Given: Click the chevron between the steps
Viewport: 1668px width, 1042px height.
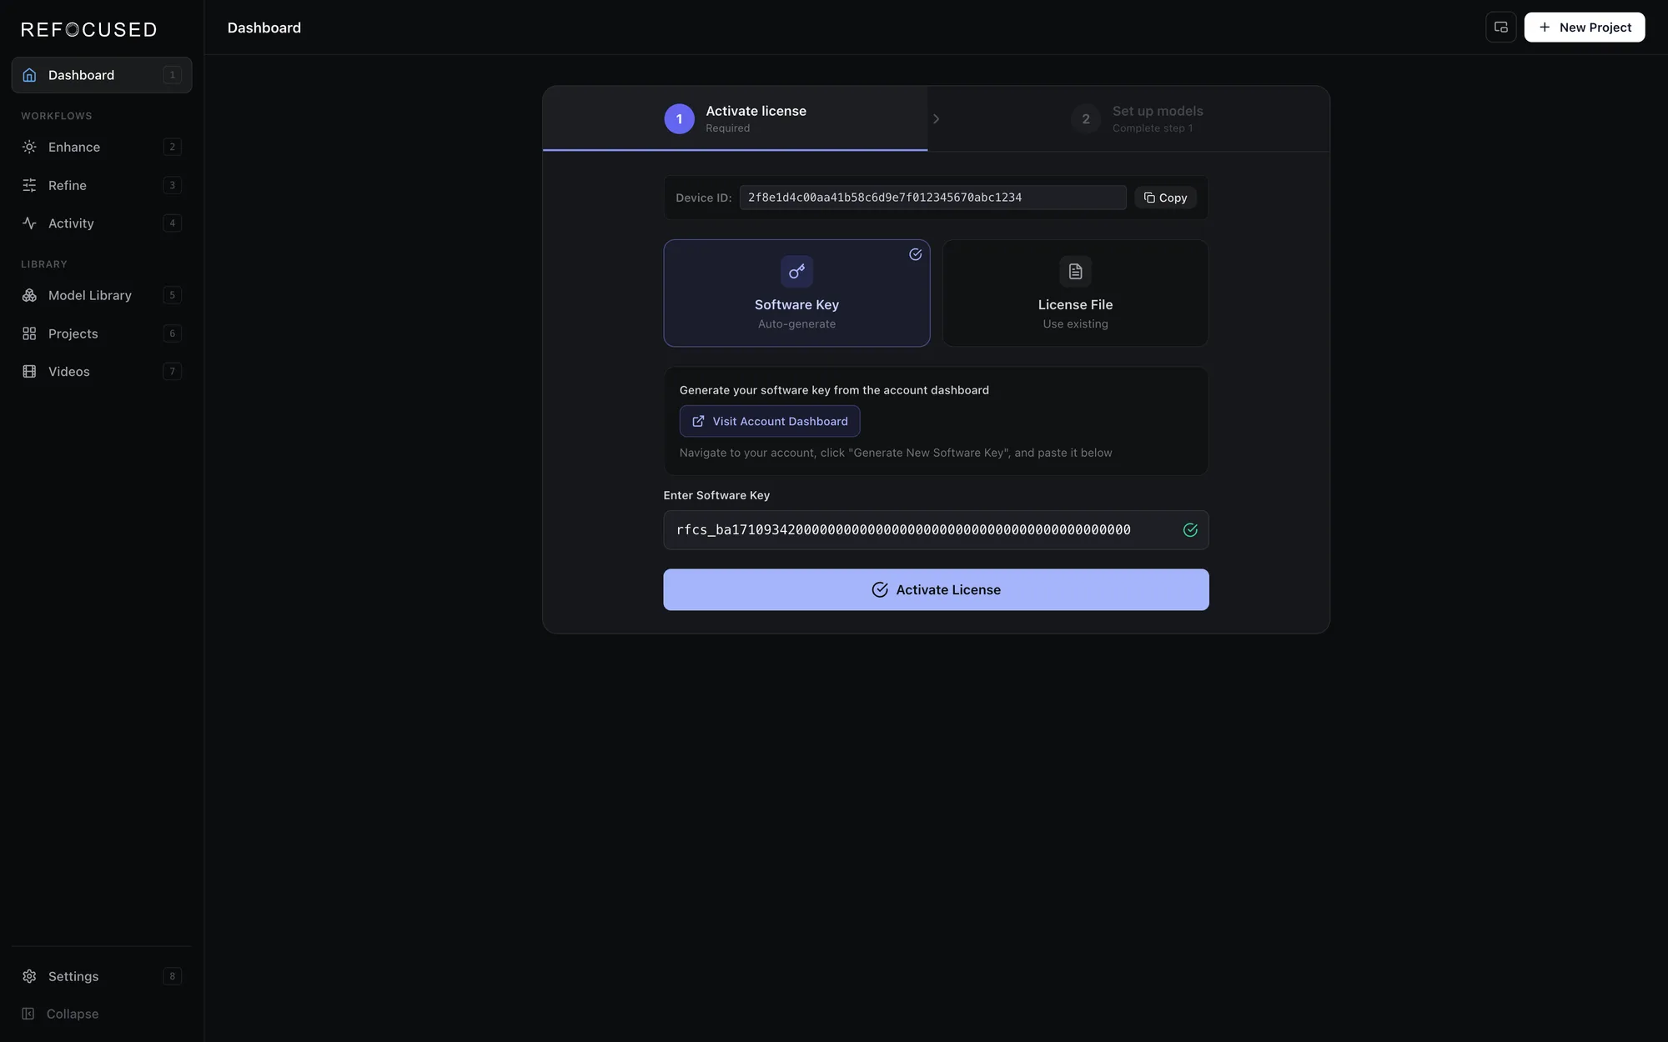Looking at the screenshot, I should (936, 119).
